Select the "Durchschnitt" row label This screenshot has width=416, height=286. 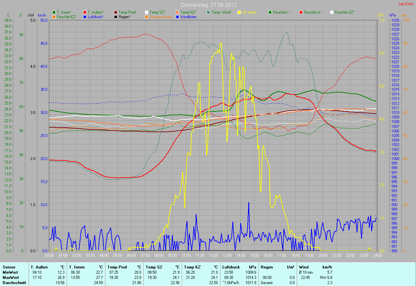(x=14, y=283)
